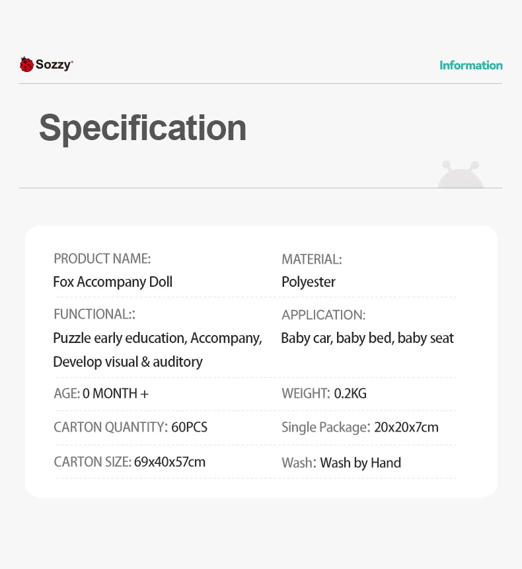Image resolution: width=522 pixels, height=569 pixels.
Task: Click the Wash by Hand entry
Action: coord(342,463)
